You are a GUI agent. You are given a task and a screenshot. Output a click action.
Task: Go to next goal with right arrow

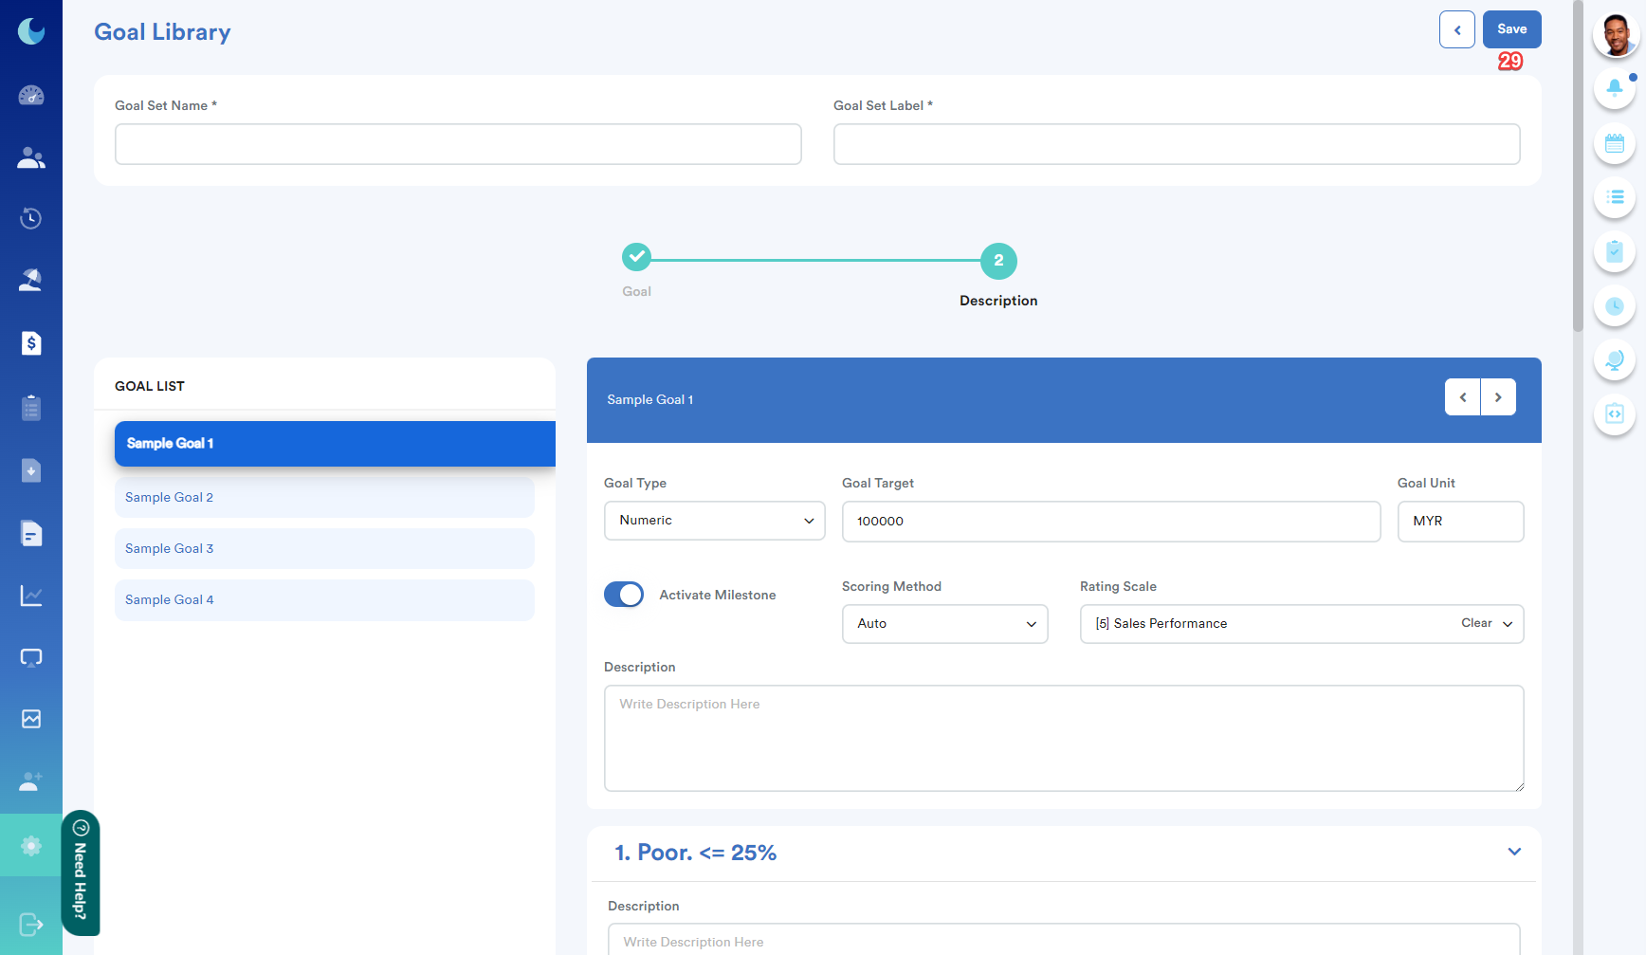1498,397
